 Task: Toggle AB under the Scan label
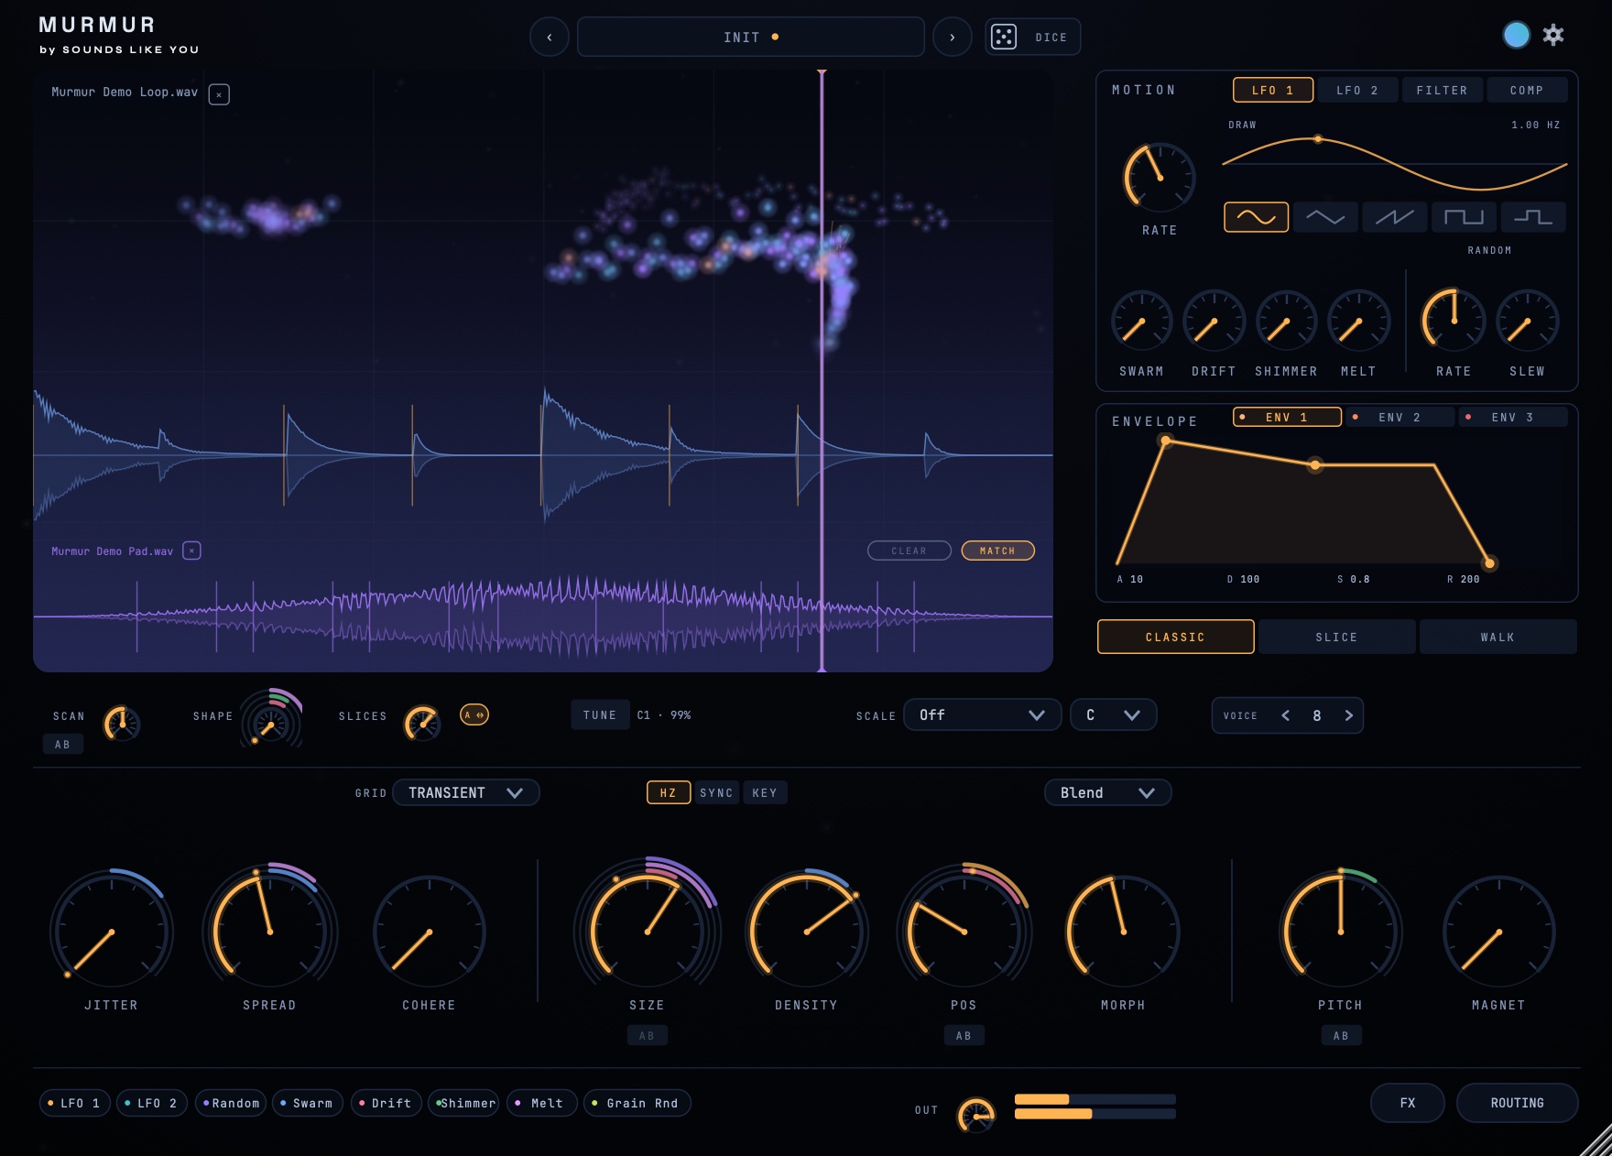[62, 744]
